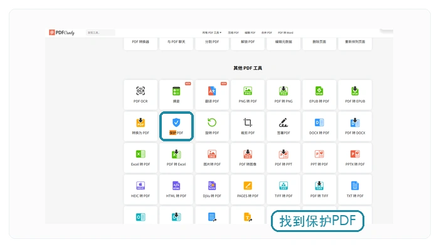Open the 翻译 PDF tool
The height and width of the screenshot is (247, 439).
[212, 94]
